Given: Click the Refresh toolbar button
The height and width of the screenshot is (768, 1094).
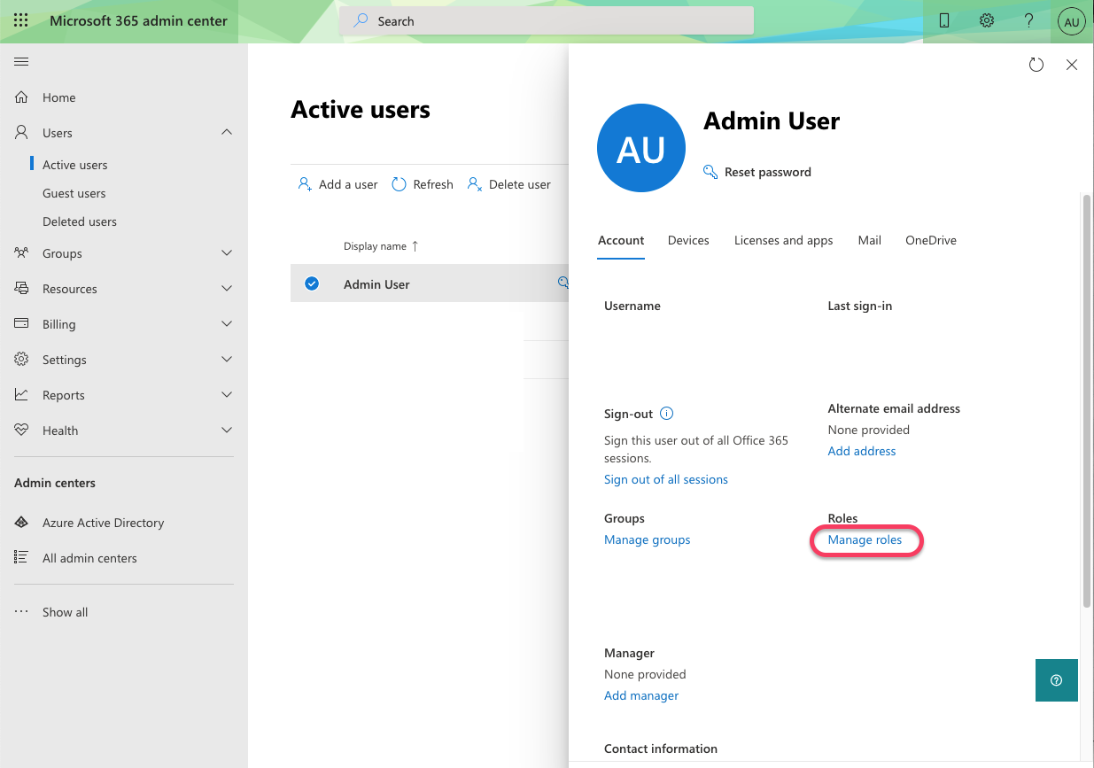Looking at the screenshot, I should click(423, 184).
